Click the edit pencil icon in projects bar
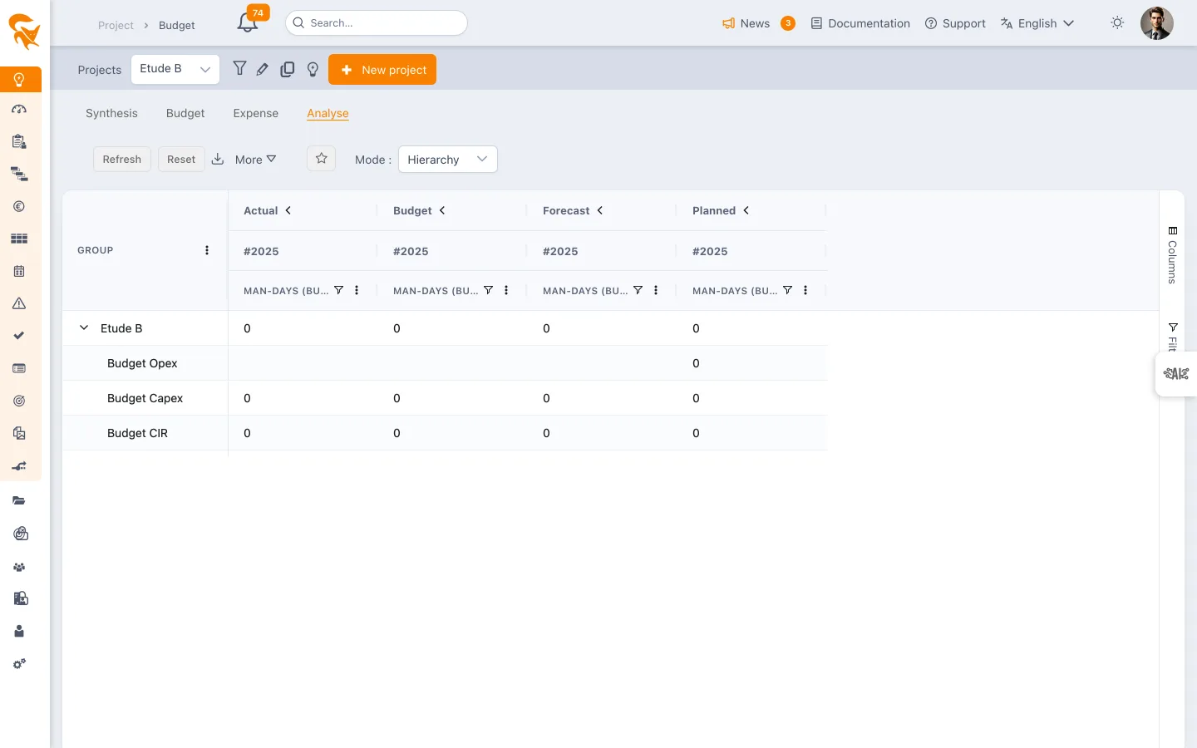This screenshot has width=1197, height=748. click(263, 70)
